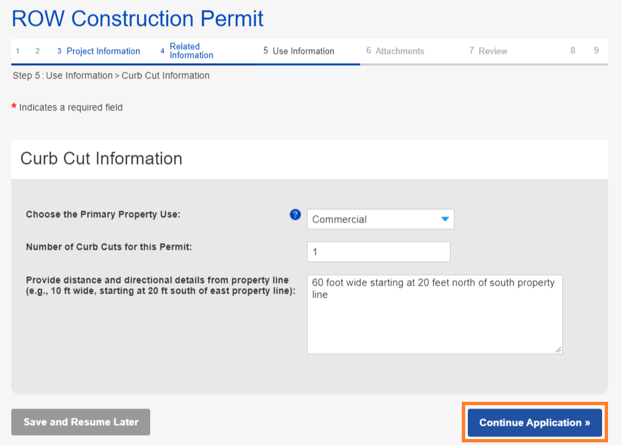Select the Use Information step

(x=298, y=51)
